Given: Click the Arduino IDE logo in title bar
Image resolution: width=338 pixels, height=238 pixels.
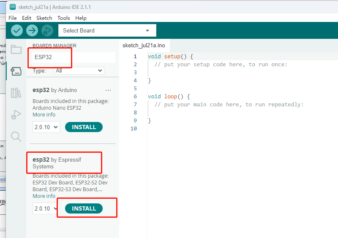Looking at the screenshot, I should click(13, 7).
